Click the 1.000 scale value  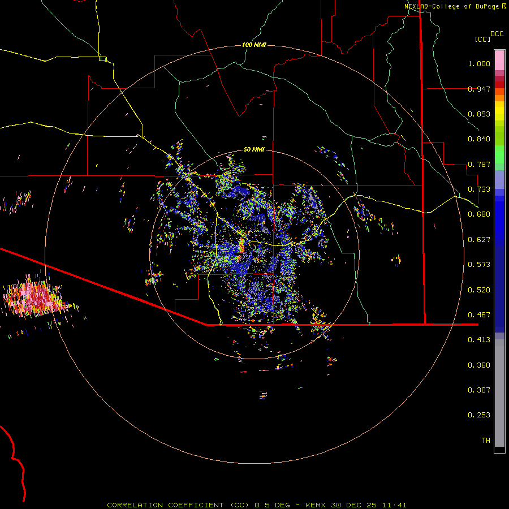click(479, 63)
